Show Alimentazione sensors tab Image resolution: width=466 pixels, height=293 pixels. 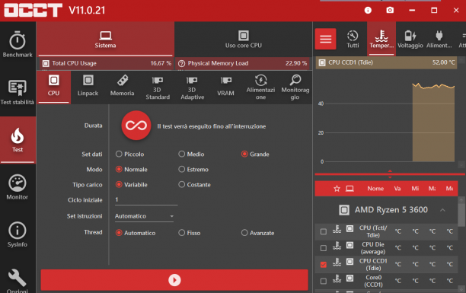pyautogui.click(x=439, y=39)
